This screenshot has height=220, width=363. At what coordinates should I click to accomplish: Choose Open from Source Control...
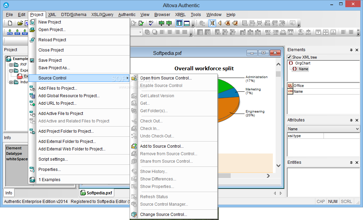tap(174, 78)
